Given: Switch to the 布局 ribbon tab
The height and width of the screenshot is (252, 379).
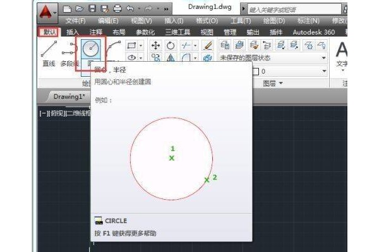Looking at the screenshot, I should click(119, 32).
